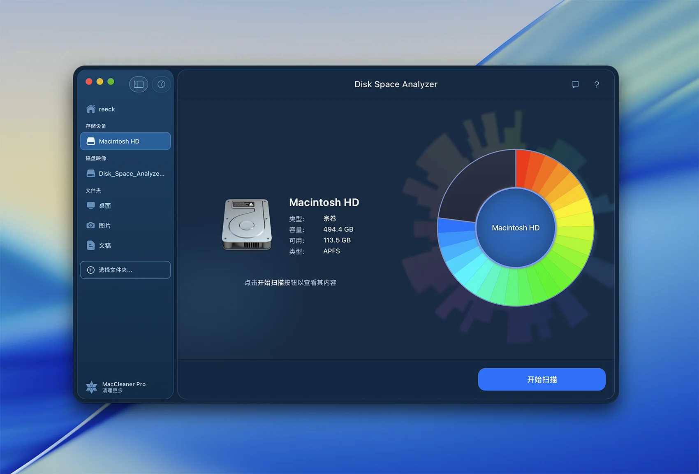
Task: Click the MacCleaner Pro star icon
Action: click(91, 387)
